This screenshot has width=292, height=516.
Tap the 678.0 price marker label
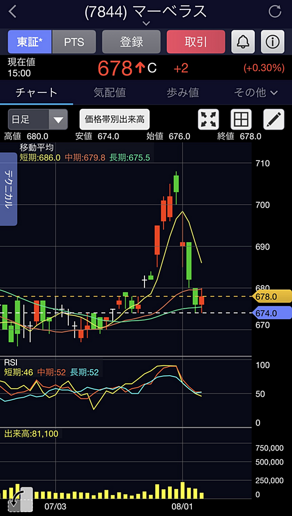(x=272, y=296)
